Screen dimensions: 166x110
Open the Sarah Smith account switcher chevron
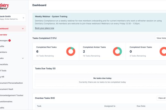tap(24, 18)
